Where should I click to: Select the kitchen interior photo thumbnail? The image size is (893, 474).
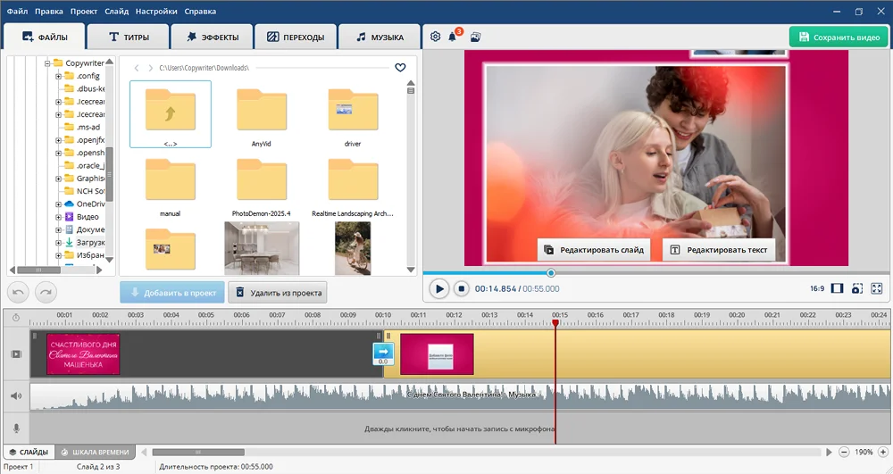[x=262, y=248]
